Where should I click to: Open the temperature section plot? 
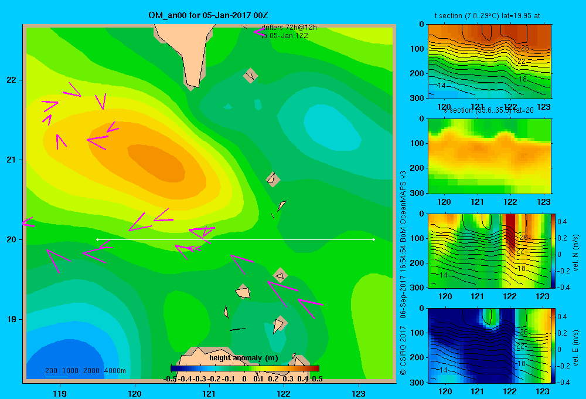point(489,61)
